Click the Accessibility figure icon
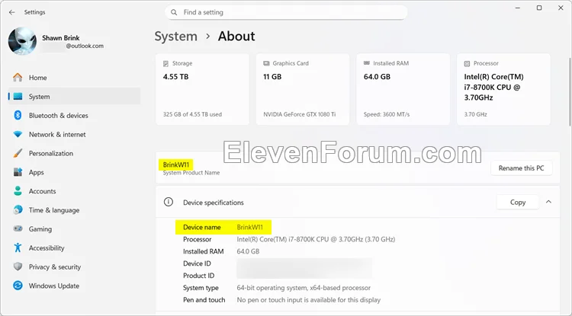 (18, 248)
